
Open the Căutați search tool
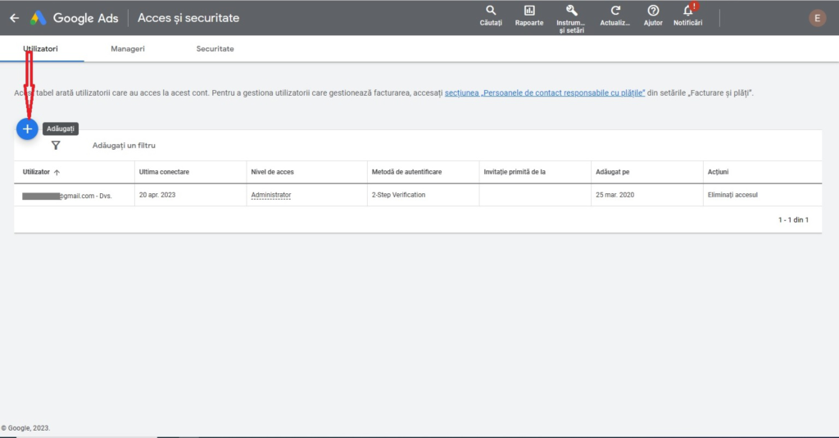491,16
